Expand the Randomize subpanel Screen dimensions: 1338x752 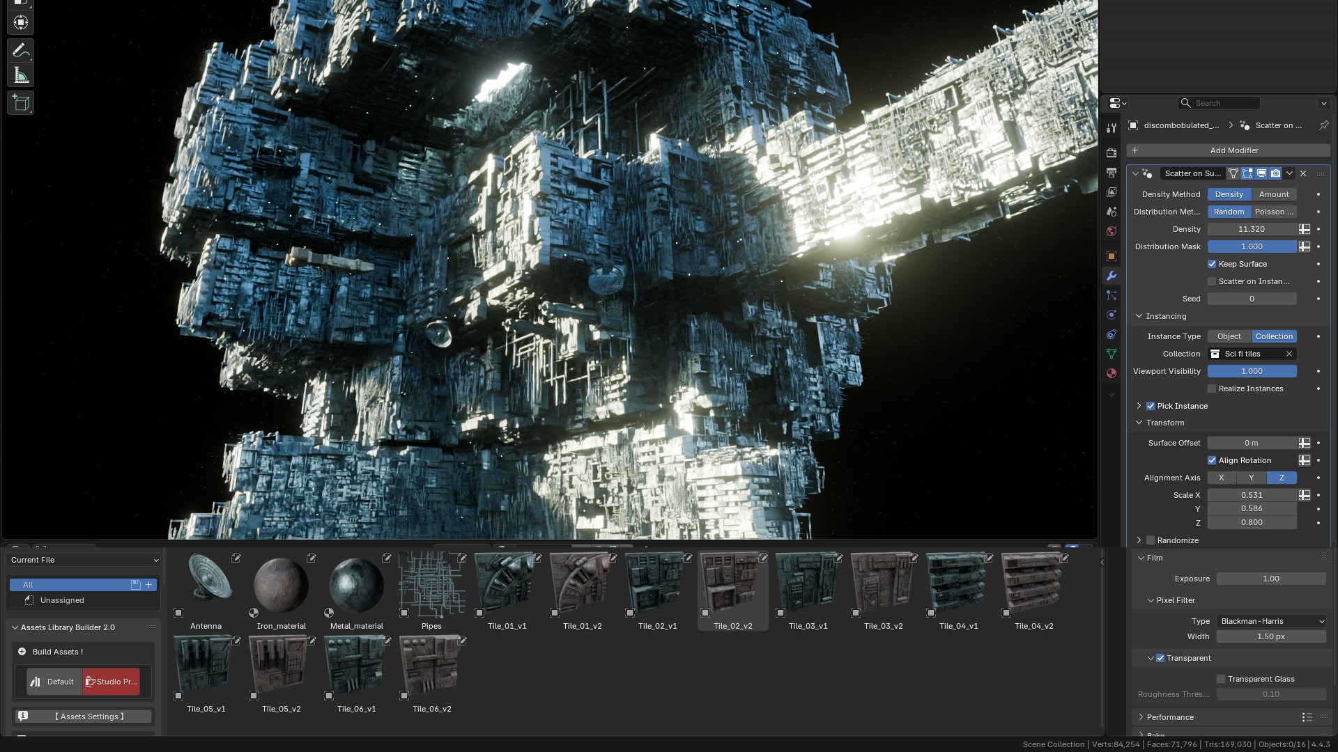(1139, 540)
